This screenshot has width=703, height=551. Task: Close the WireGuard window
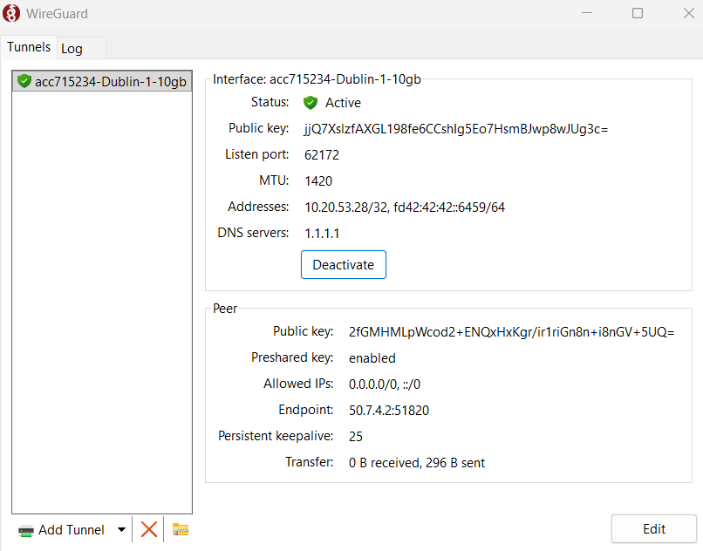(x=689, y=13)
